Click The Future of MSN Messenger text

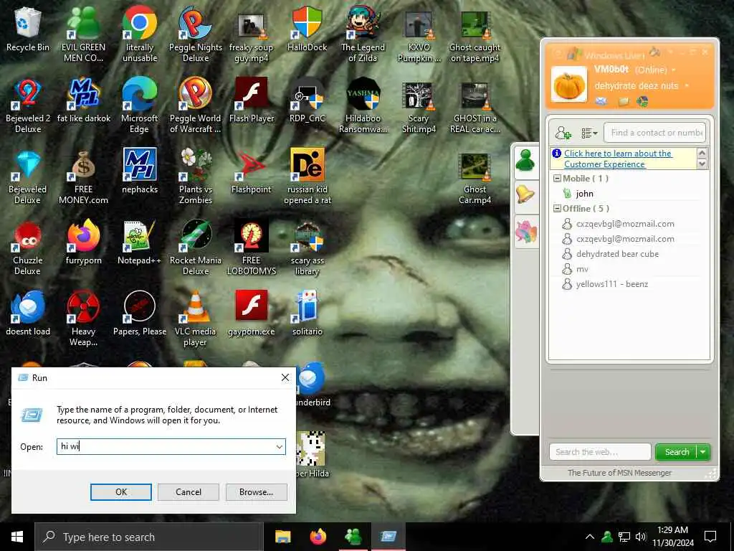619,473
